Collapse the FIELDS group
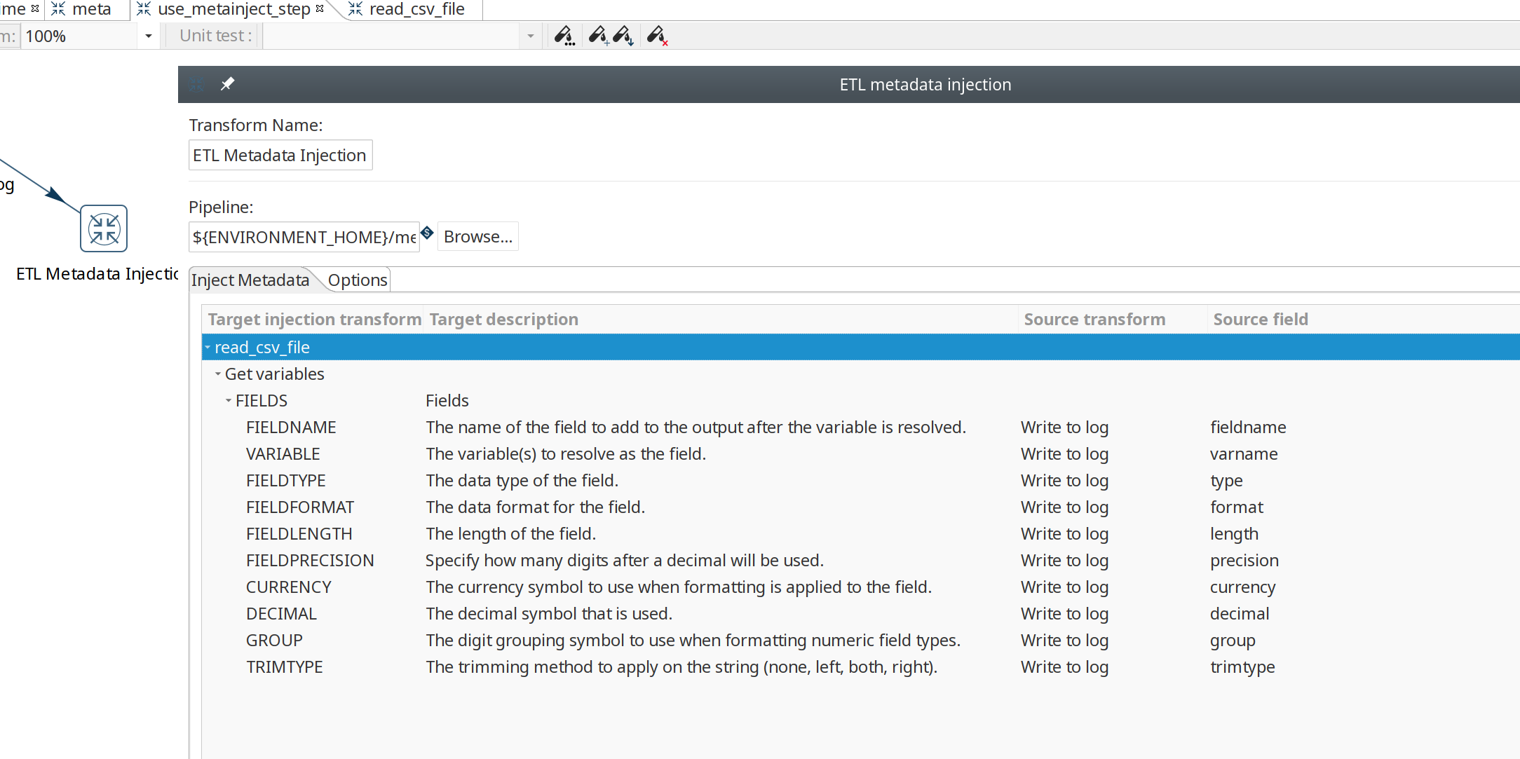The height and width of the screenshot is (759, 1520). click(x=229, y=400)
